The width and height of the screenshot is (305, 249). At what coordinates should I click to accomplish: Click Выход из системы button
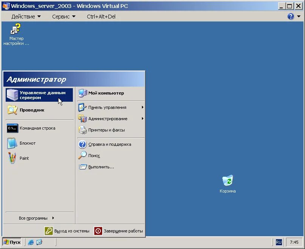point(67,231)
